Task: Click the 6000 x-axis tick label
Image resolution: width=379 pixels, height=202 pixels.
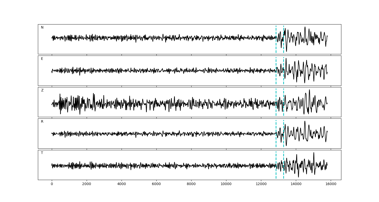Action: tap(156, 184)
